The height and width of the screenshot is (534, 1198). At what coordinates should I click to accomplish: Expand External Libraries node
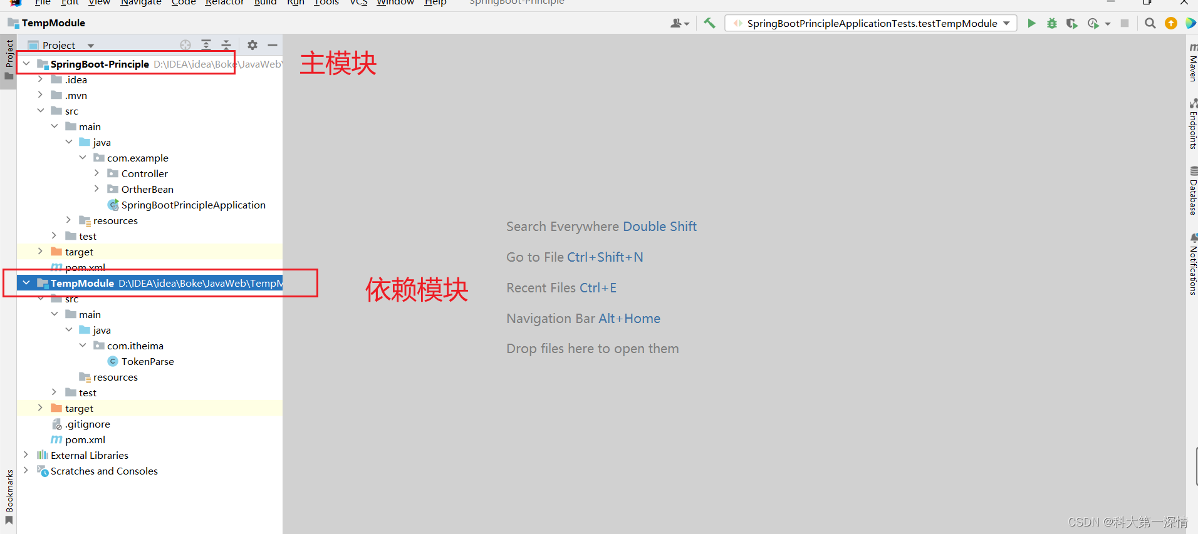click(26, 455)
